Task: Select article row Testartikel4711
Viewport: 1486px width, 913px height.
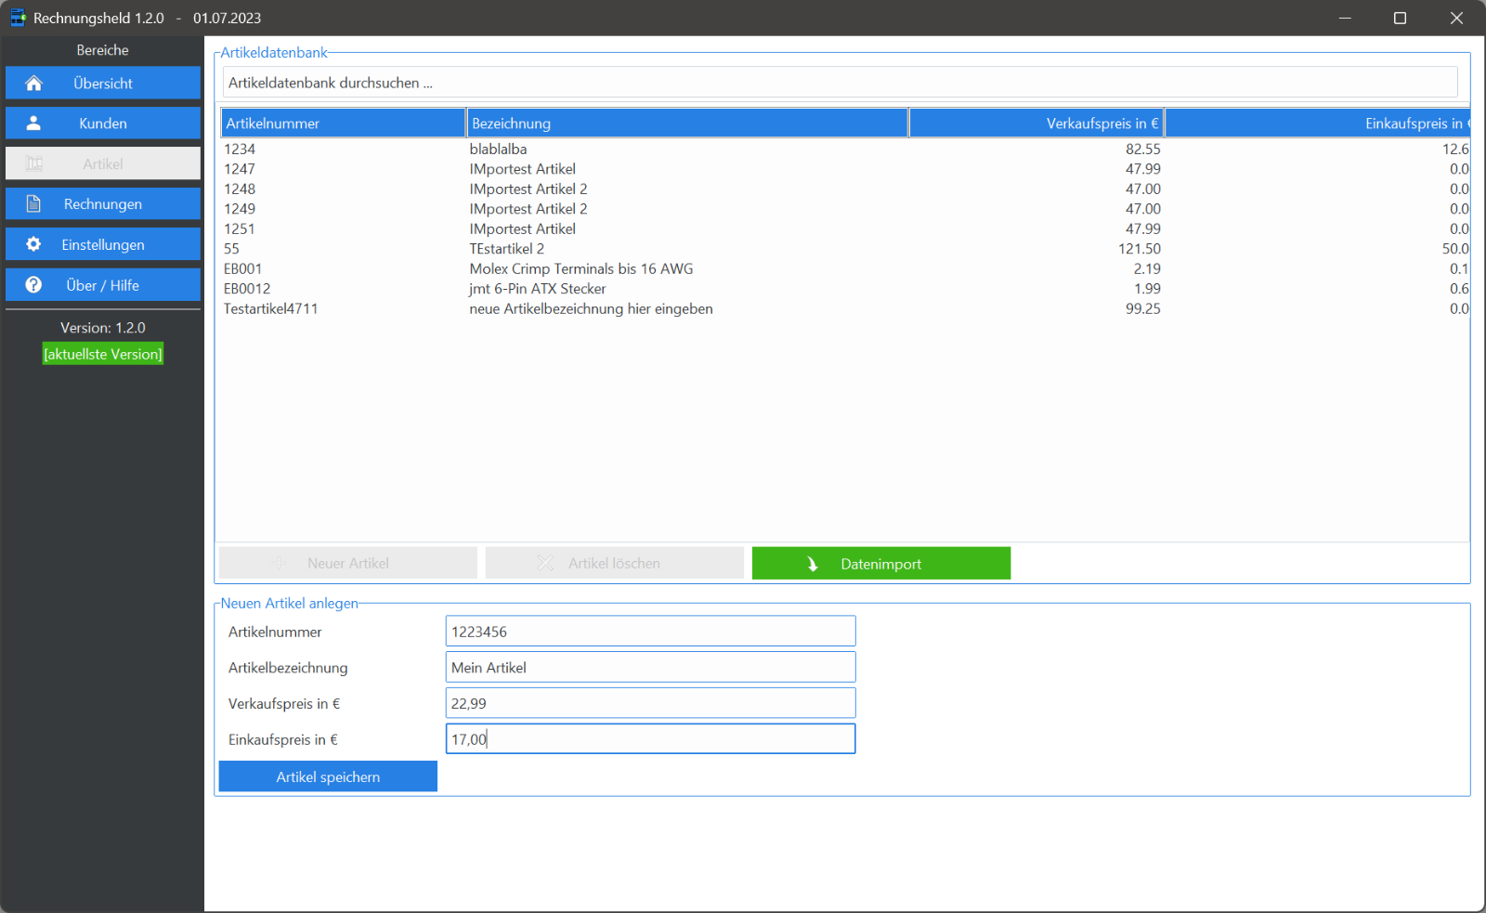Action: coord(845,308)
